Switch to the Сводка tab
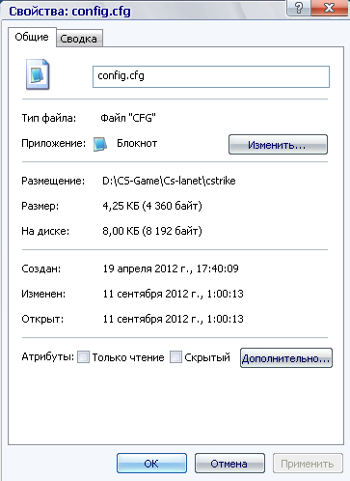Viewport: 350px width, 481px height. coord(79,39)
